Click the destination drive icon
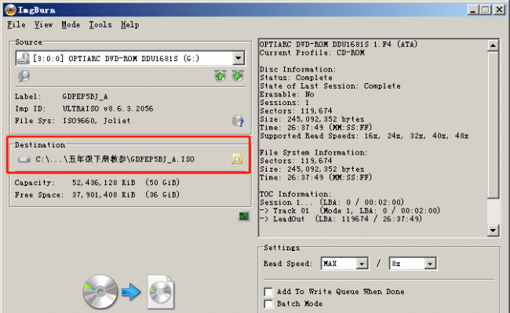Viewport: 510px width, 313px height. [24, 159]
